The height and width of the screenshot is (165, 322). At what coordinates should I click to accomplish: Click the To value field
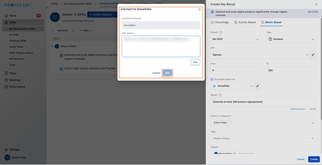pyautogui.click(x=291, y=70)
